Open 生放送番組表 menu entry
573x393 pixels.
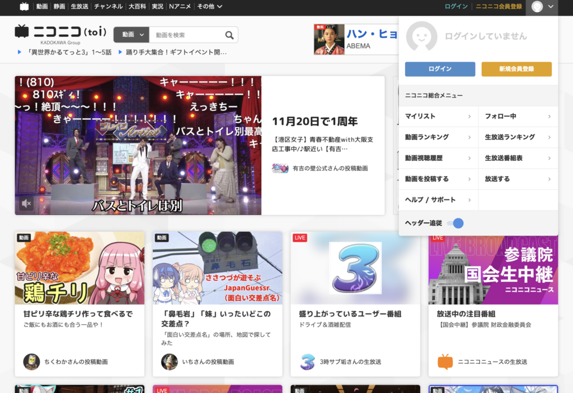click(518, 158)
